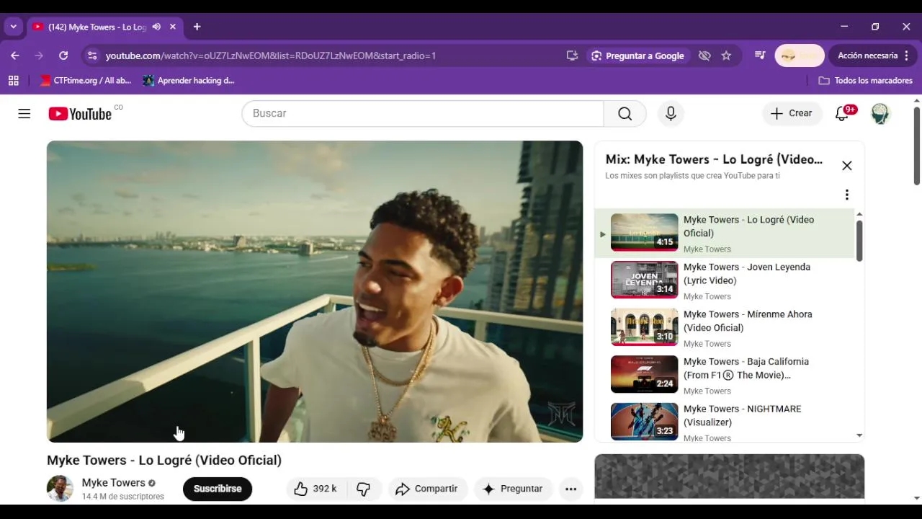Like the video with thumbs up
Viewport: 922px width, 519px height.
pos(316,489)
